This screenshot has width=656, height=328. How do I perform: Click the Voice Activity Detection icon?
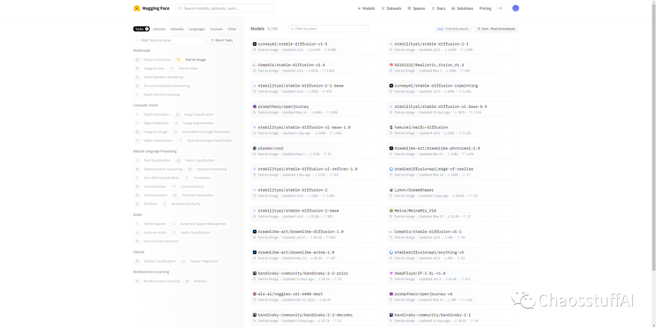137,241
